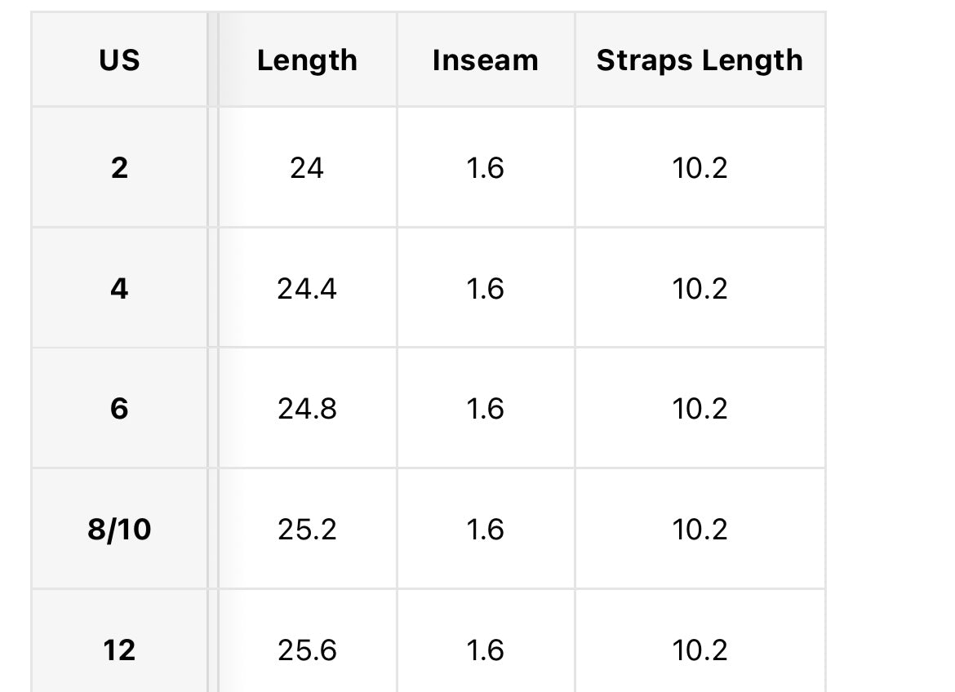
Task: Click straps length 10.2 for size 4
Action: 700,288
